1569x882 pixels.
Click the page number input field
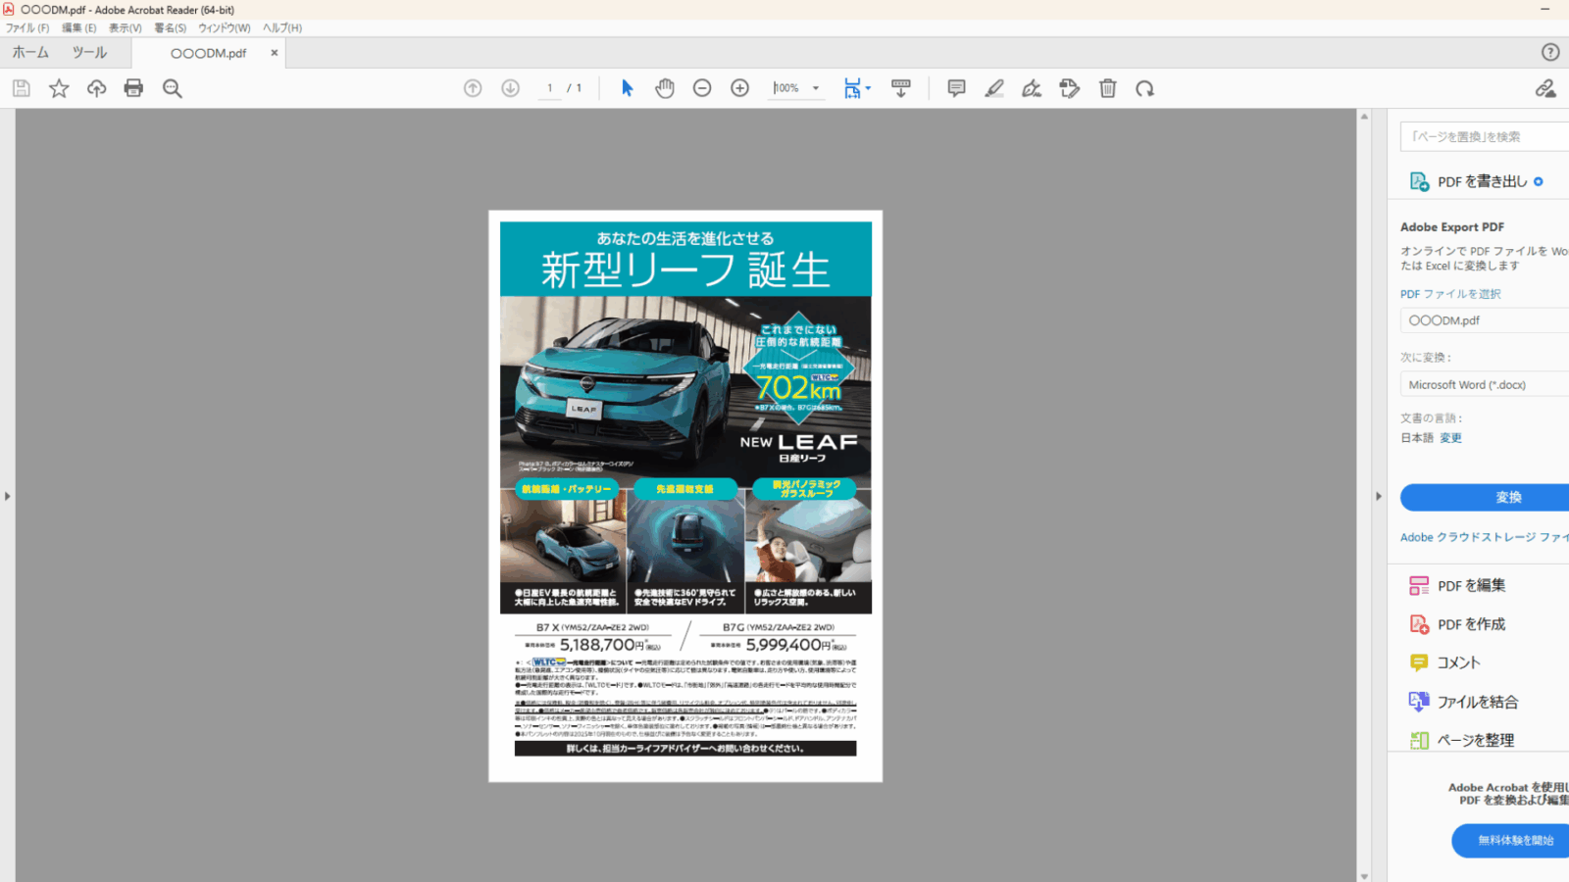[550, 88]
